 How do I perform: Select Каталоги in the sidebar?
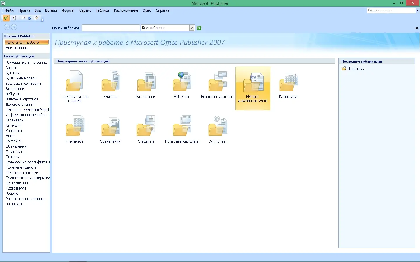13,125
